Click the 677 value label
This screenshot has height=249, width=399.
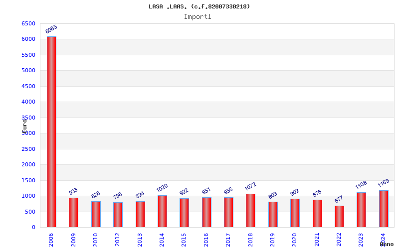pos(339,199)
